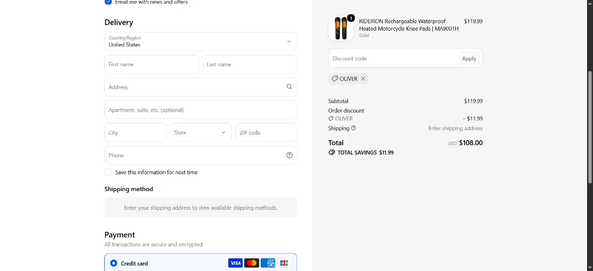Click the Phone input field
This screenshot has height=271, width=593.
pyautogui.click(x=201, y=155)
